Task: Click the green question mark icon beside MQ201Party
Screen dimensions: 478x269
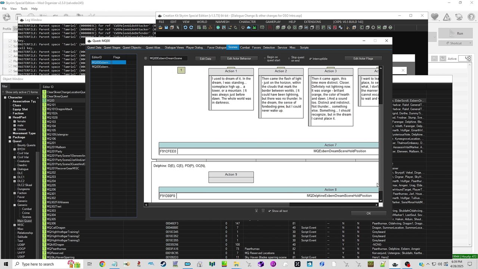Action: [x=44, y=151]
